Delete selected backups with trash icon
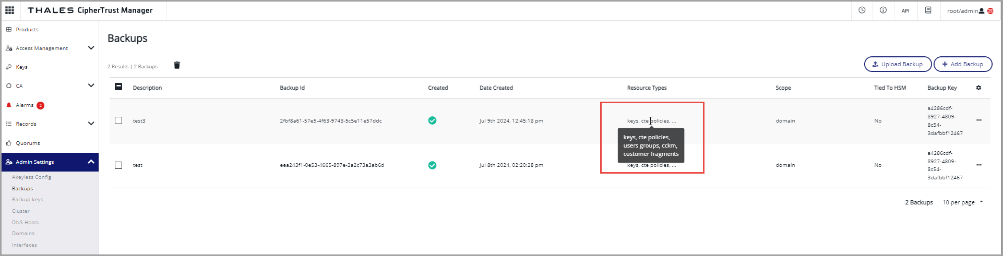The height and width of the screenshot is (256, 1003). click(177, 65)
